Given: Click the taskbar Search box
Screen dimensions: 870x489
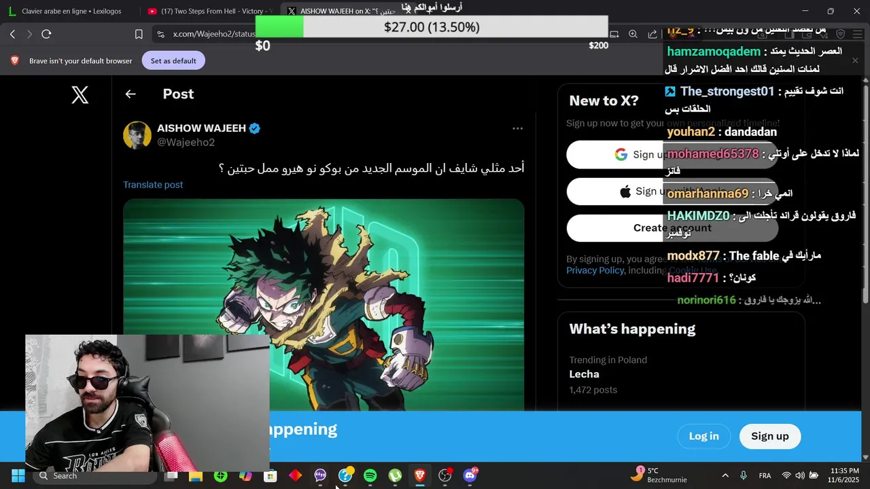Looking at the screenshot, I should 95,475.
